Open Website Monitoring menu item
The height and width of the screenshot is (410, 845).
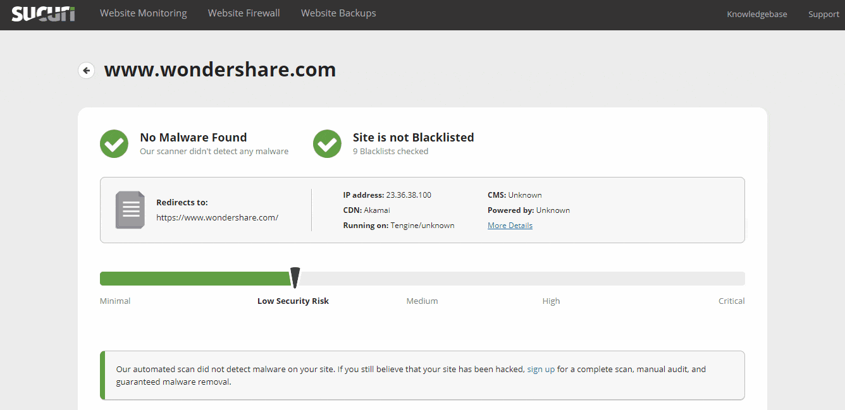pyautogui.click(x=144, y=13)
